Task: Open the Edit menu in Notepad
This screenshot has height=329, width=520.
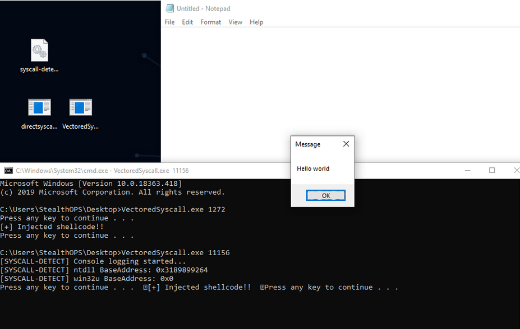Action: 187,22
